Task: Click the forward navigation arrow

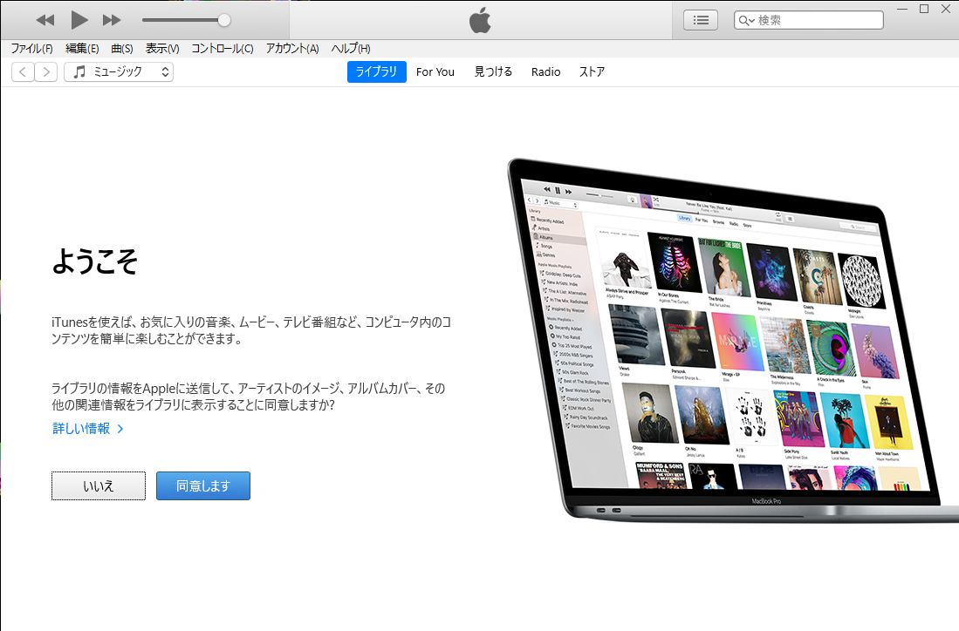Action: 46,72
